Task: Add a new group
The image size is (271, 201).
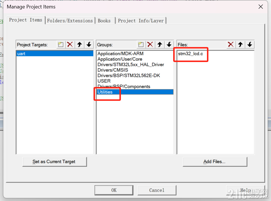Action: tap(141, 44)
